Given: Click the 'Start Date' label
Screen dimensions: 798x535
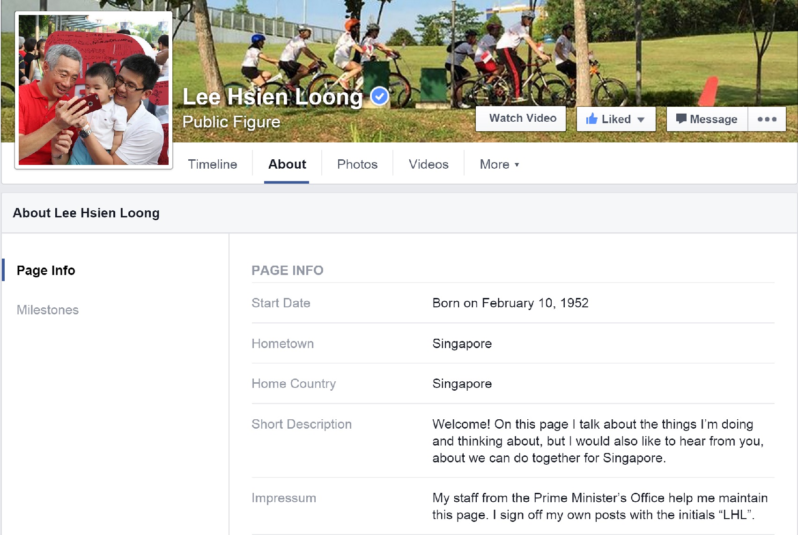Looking at the screenshot, I should (281, 303).
